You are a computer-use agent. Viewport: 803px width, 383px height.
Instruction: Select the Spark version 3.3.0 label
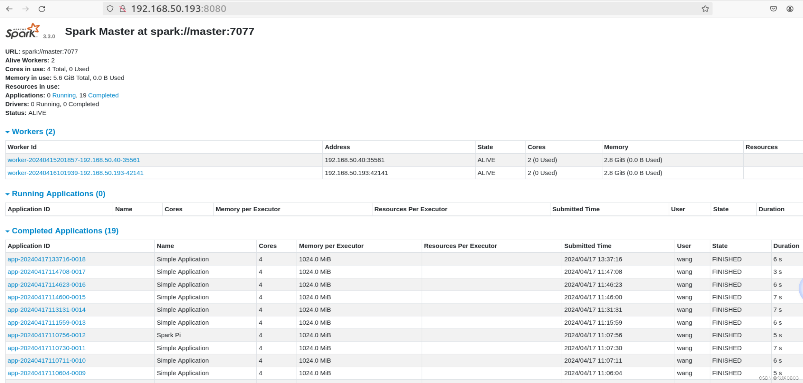point(49,36)
